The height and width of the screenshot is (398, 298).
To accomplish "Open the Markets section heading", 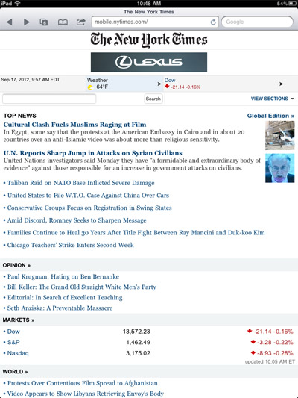I will (x=19, y=320).
